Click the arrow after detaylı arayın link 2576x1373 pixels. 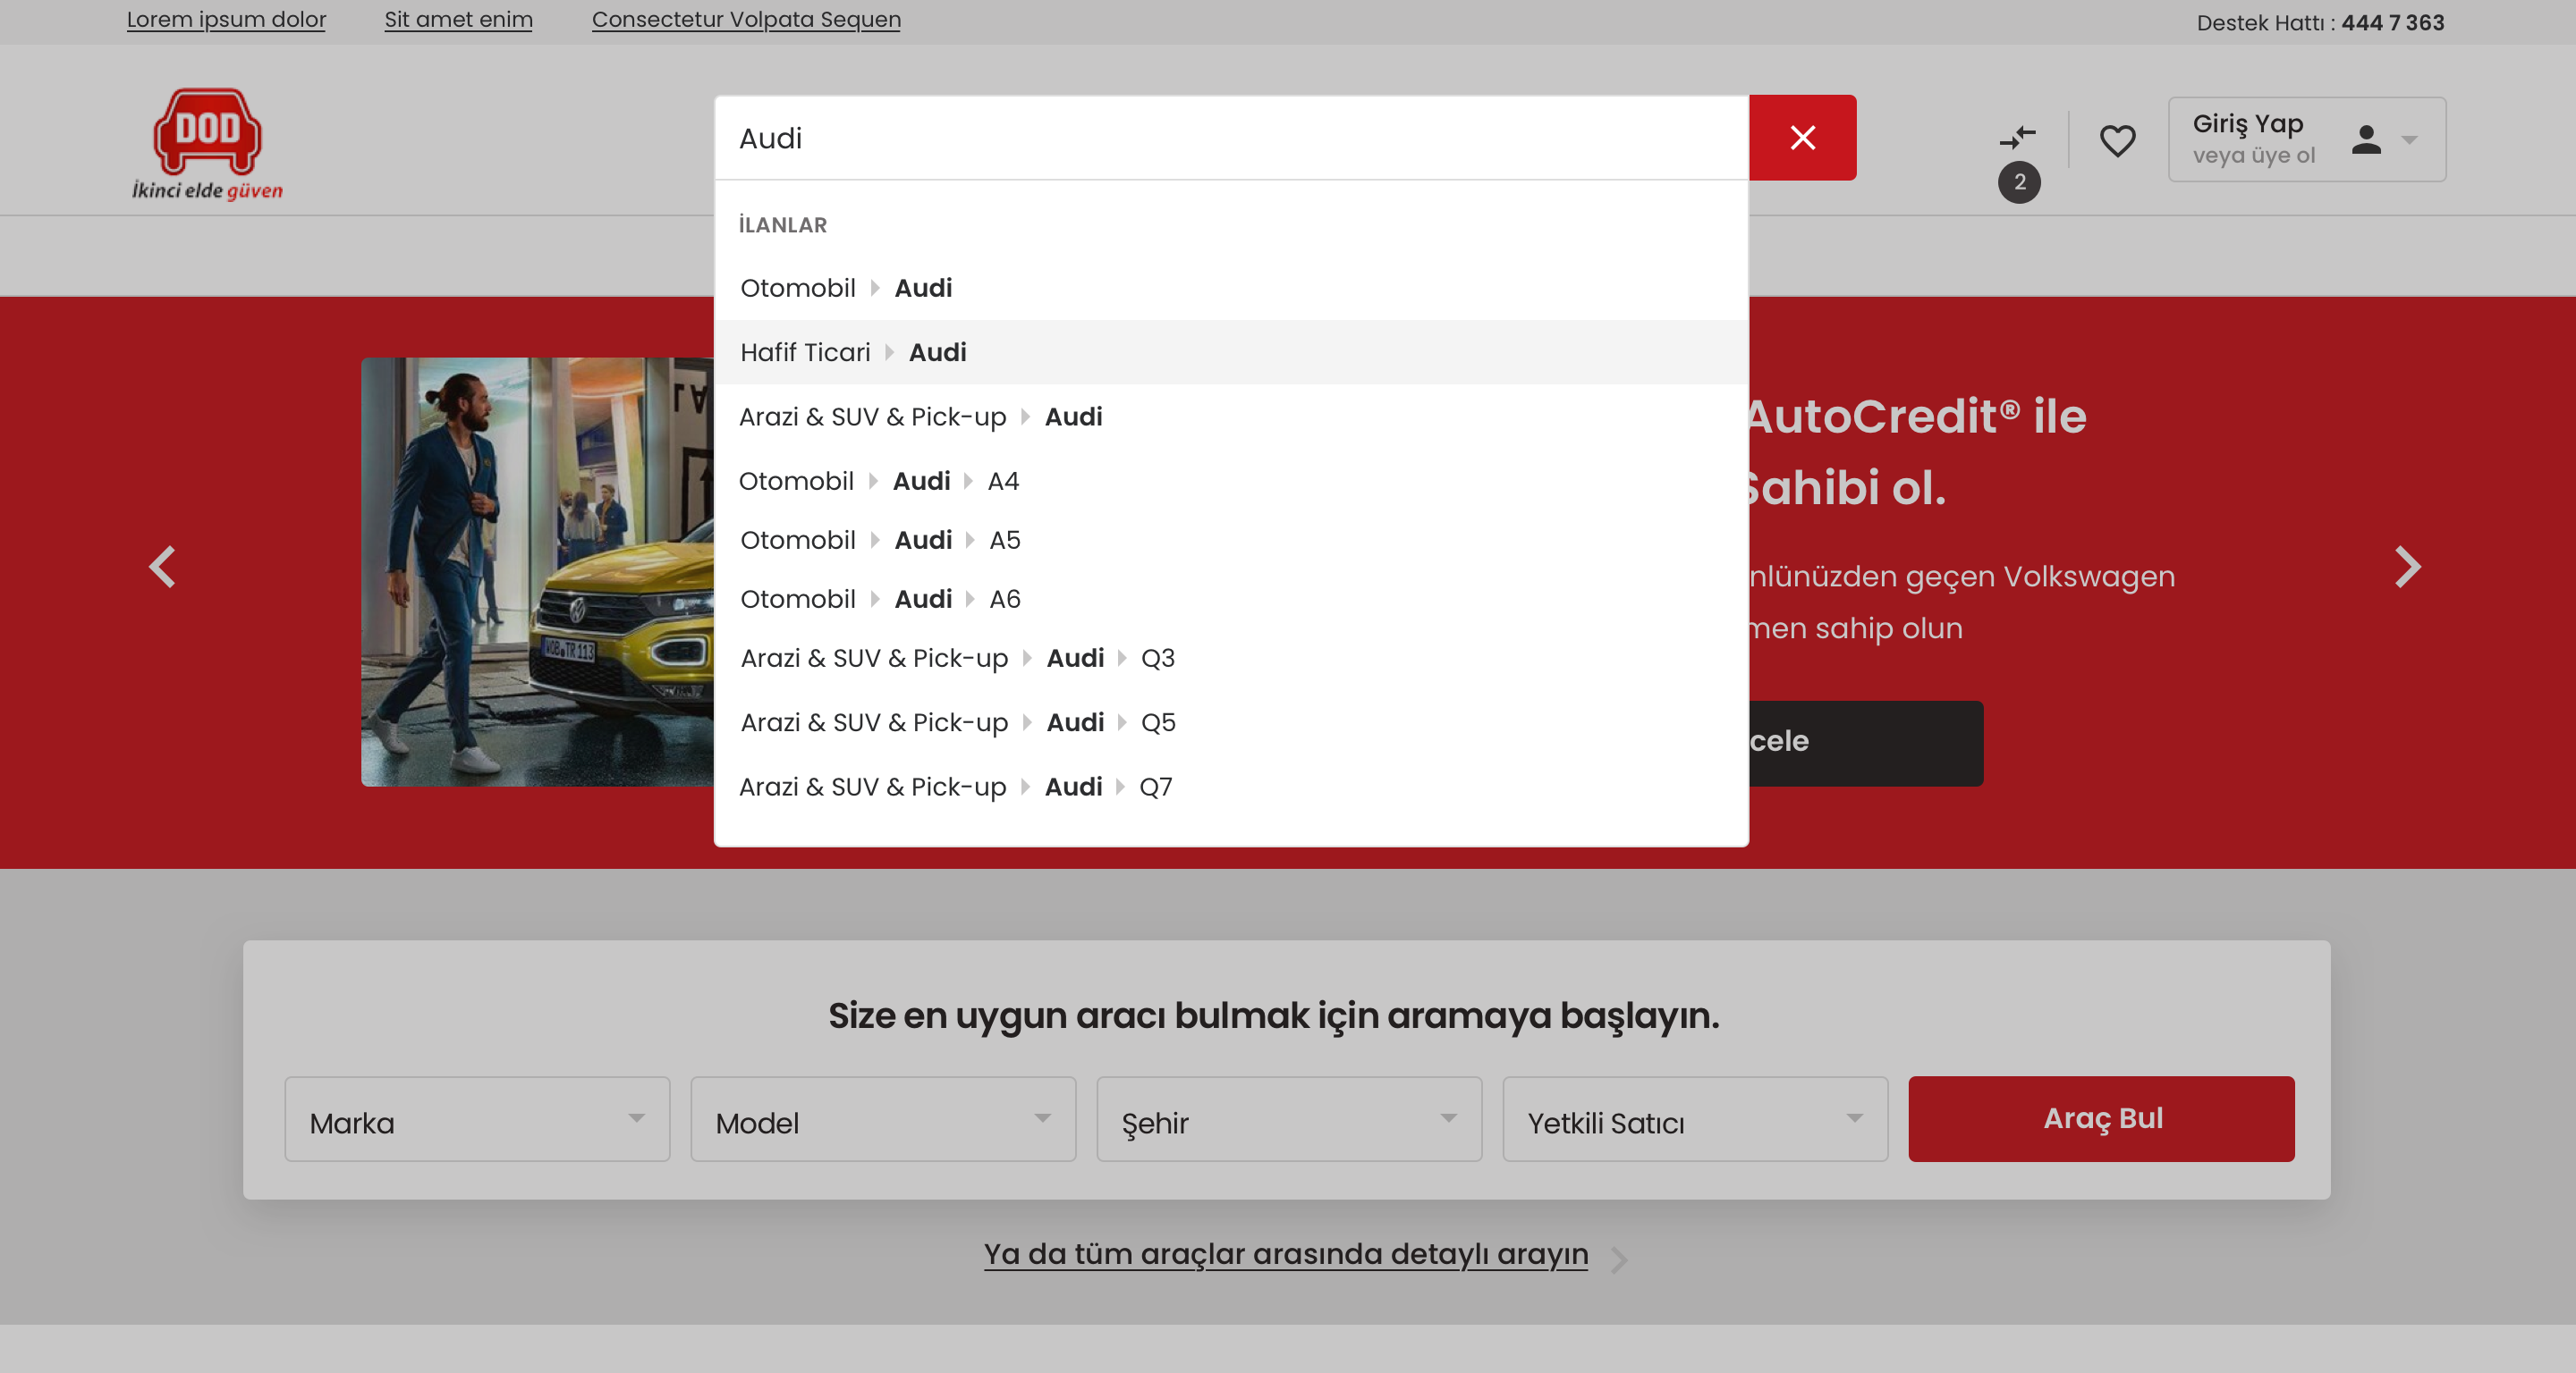coord(1619,1260)
